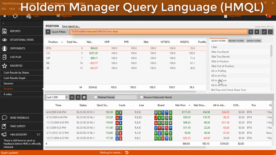276x155 pixels.
Task: Open the graph view icon beside filter bar
Action: click(264, 32)
